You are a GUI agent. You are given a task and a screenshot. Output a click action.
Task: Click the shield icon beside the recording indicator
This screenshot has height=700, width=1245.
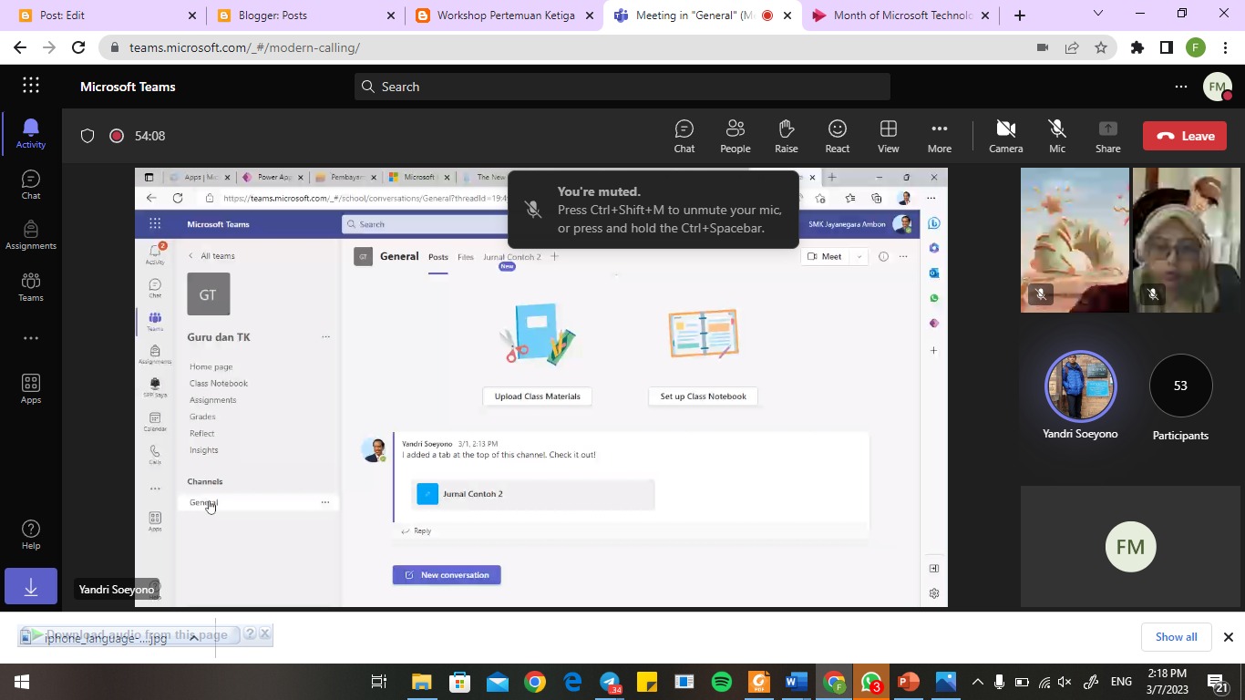point(87,136)
